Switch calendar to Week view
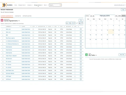This screenshot has height=95, width=126. [120, 16]
